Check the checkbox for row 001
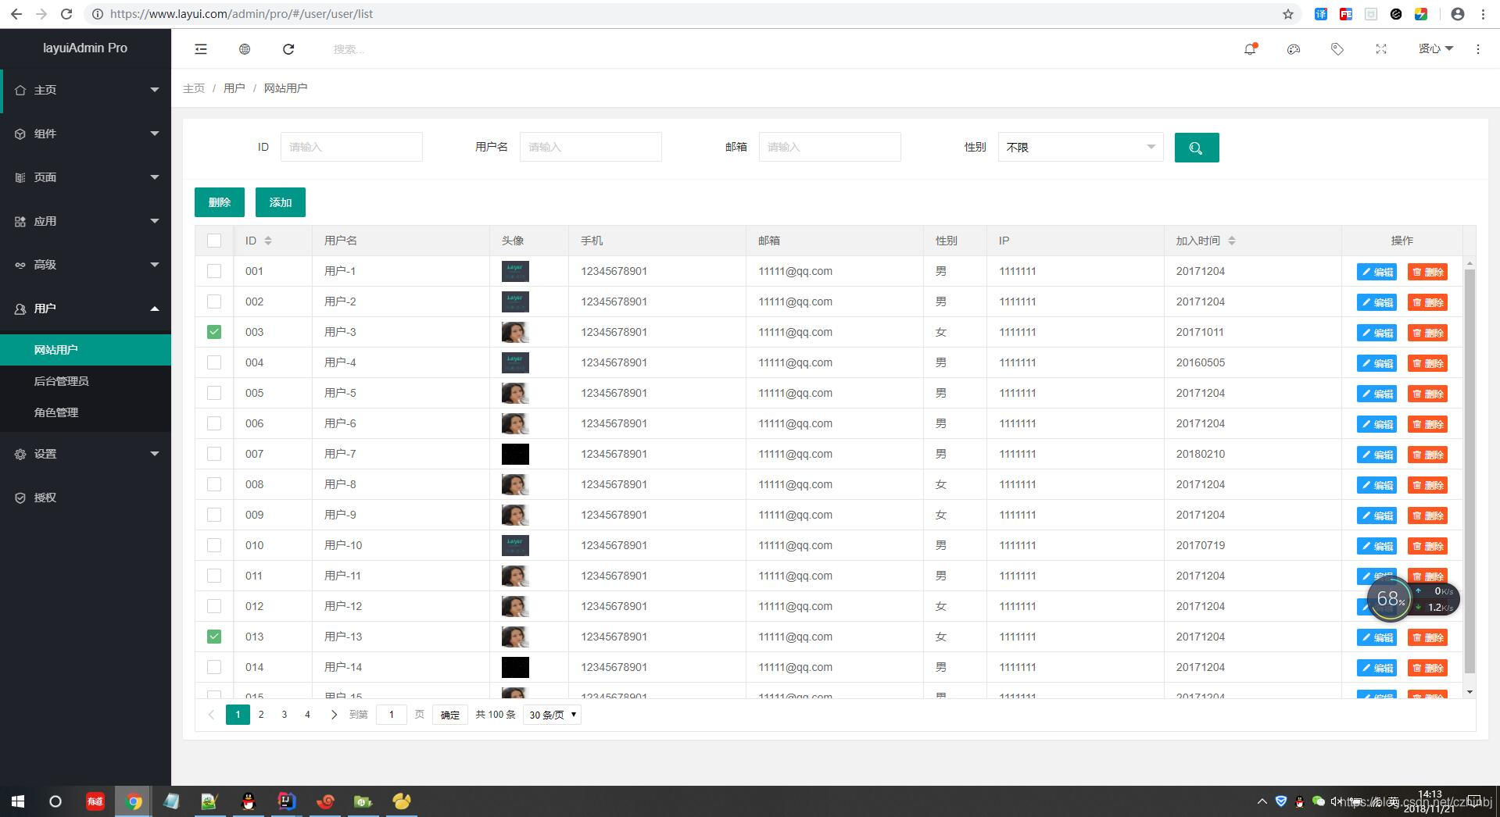This screenshot has height=817, width=1500. pos(214,271)
